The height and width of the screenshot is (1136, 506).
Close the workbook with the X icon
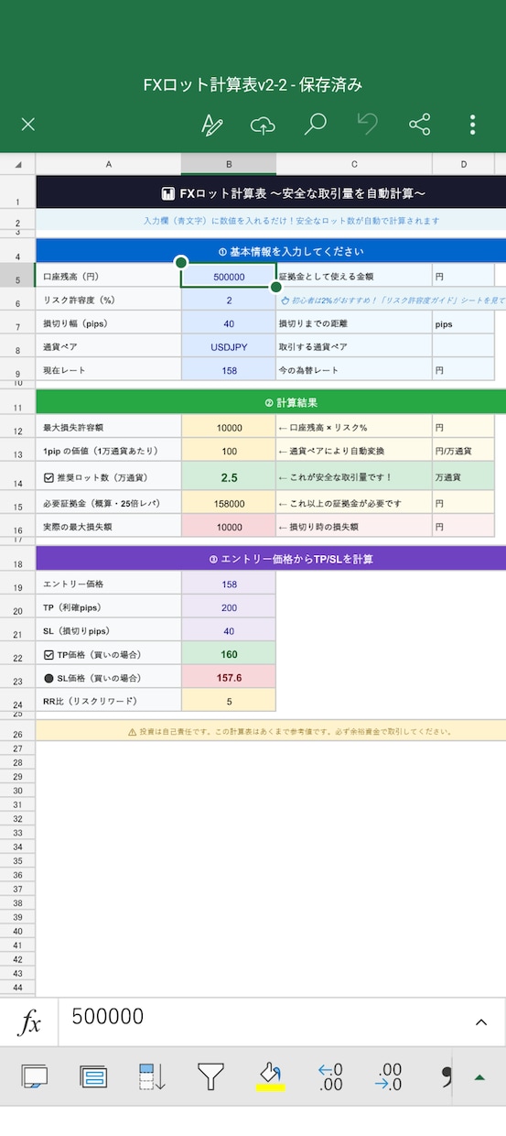[x=28, y=125]
